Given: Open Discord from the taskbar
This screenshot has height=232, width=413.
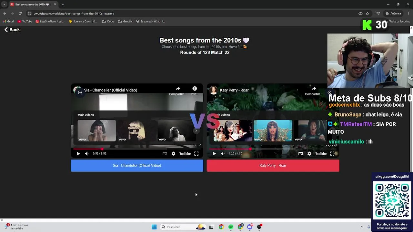Looking at the screenshot, I should [250, 227].
